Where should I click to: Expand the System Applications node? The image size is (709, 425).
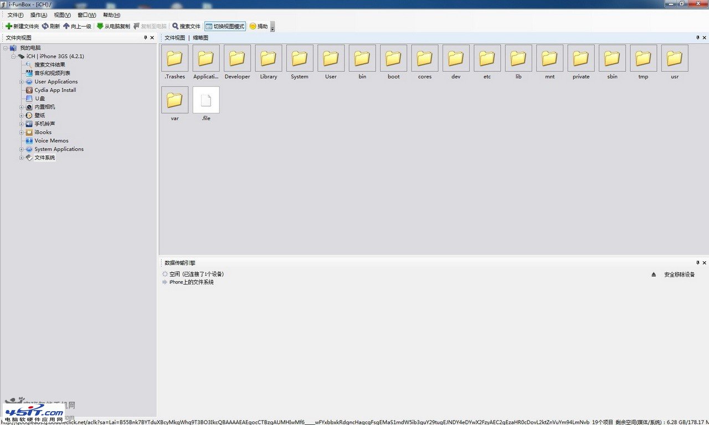pos(22,149)
